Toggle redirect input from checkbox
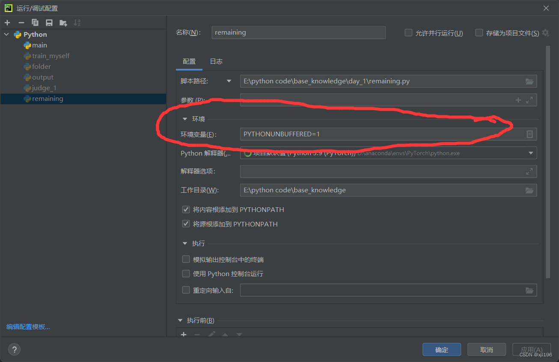 pos(186,290)
